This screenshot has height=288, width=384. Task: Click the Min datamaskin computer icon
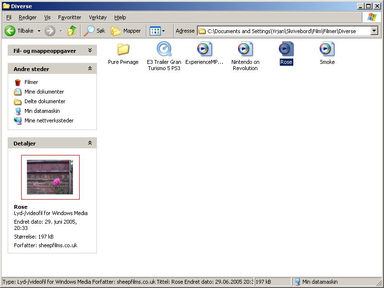click(x=18, y=111)
